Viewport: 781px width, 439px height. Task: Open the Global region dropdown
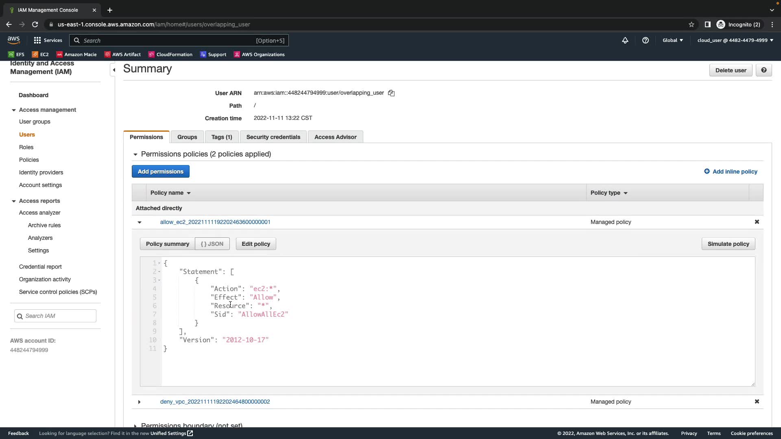pos(673,40)
